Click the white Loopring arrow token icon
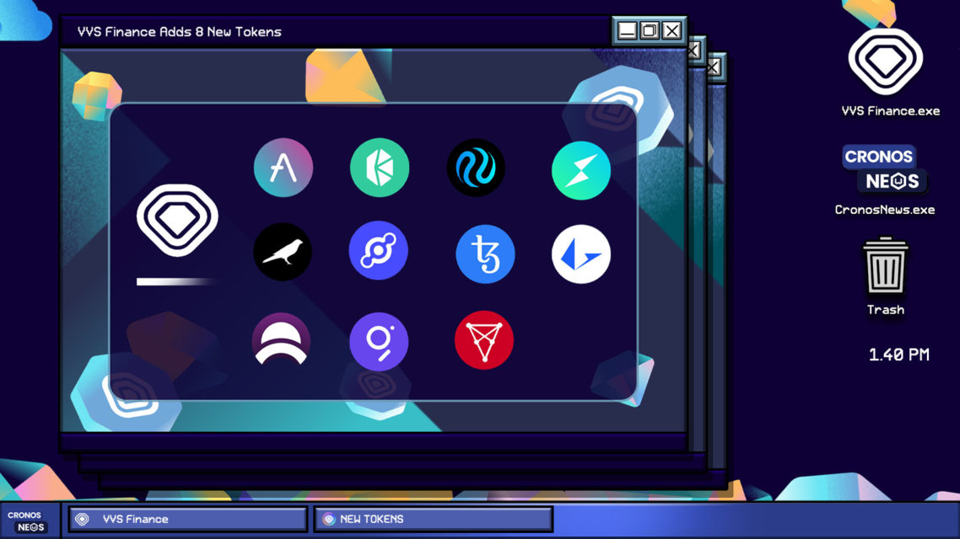 (x=581, y=254)
